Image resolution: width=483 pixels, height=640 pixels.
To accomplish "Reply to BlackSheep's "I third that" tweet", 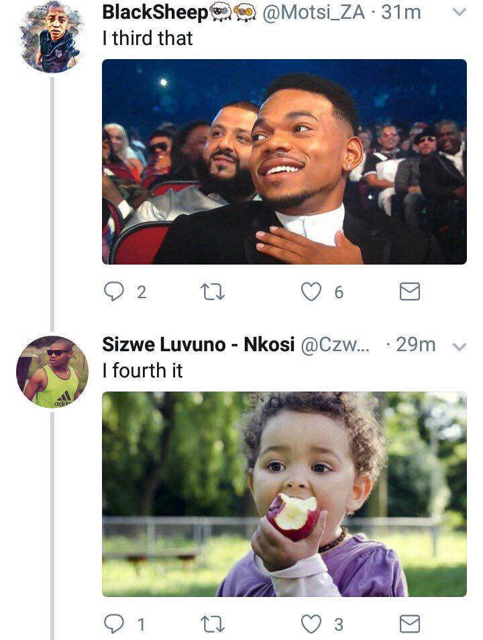I will (114, 292).
